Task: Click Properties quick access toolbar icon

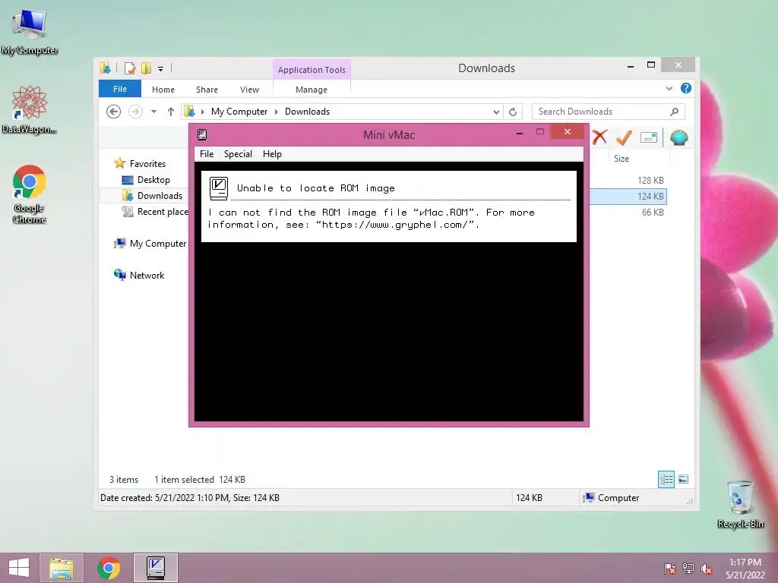Action: [x=129, y=68]
